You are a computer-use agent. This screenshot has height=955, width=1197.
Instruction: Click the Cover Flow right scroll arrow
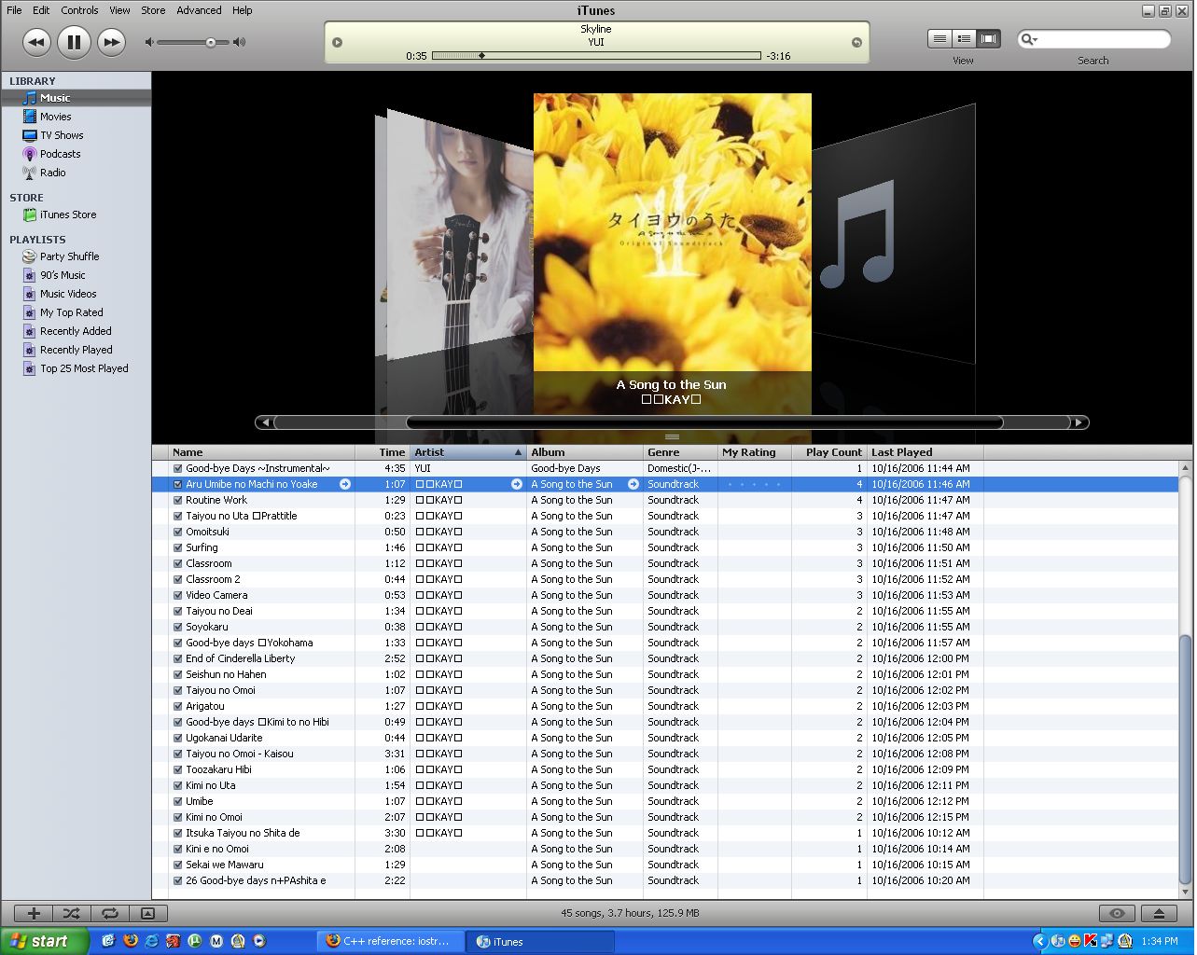[x=1079, y=422]
